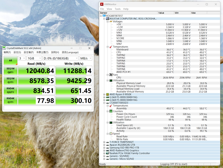
Task: Click the HWMonitor lightning bolt app icon
Action: point(102,4)
